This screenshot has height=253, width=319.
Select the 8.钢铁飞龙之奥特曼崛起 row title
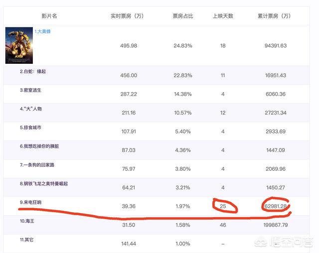pos(44,184)
